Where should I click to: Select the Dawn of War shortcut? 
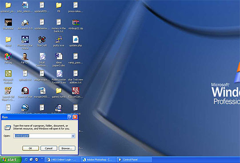[x=25, y=91]
